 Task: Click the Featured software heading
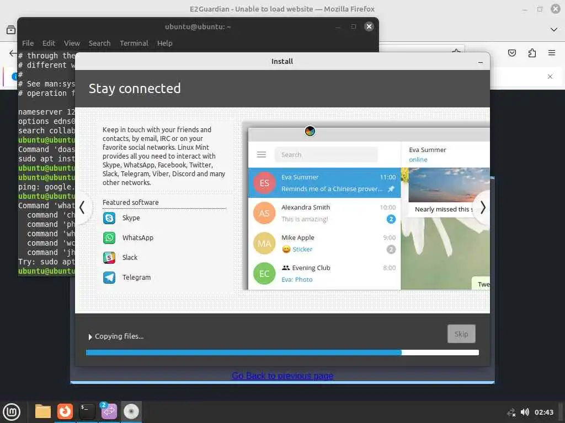coord(130,203)
